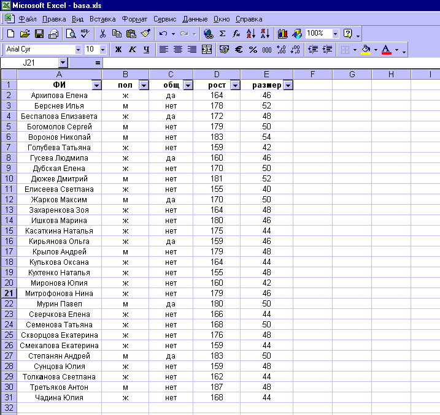Open the Данные menu
The width and height of the screenshot is (440, 415).
click(x=195, y=19)
